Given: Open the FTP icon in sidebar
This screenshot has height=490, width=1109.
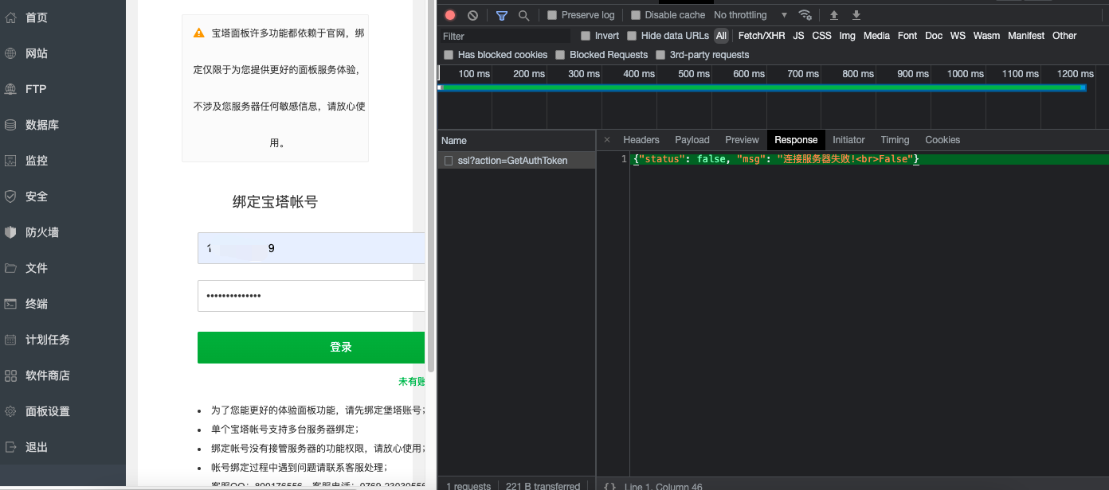Looking at the screenshot, I should coord(11,89).
